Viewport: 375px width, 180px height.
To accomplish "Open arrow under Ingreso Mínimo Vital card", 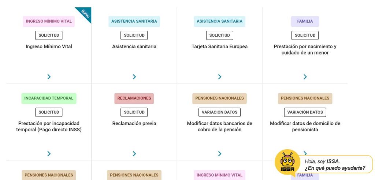I will click(x=49, y=77).
